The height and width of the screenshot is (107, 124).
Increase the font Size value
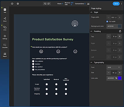[120, 73]
